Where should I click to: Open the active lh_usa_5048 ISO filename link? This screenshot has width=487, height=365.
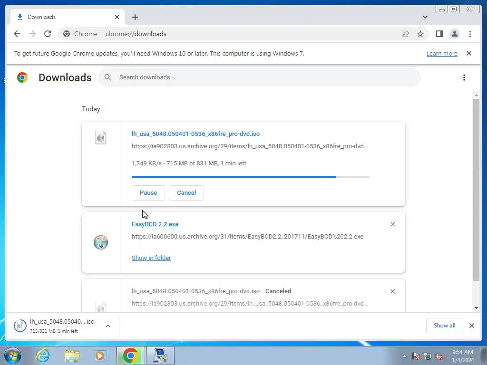tap(195, 134)
